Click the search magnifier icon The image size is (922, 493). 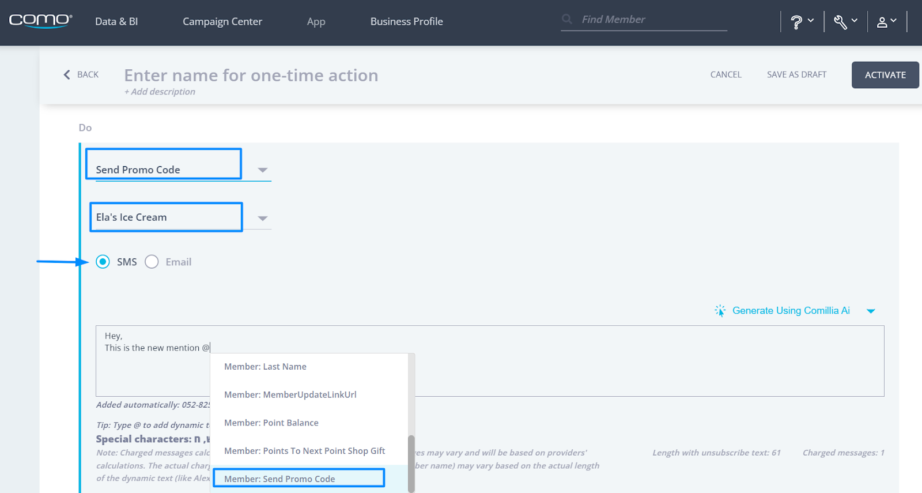point(567,19)
